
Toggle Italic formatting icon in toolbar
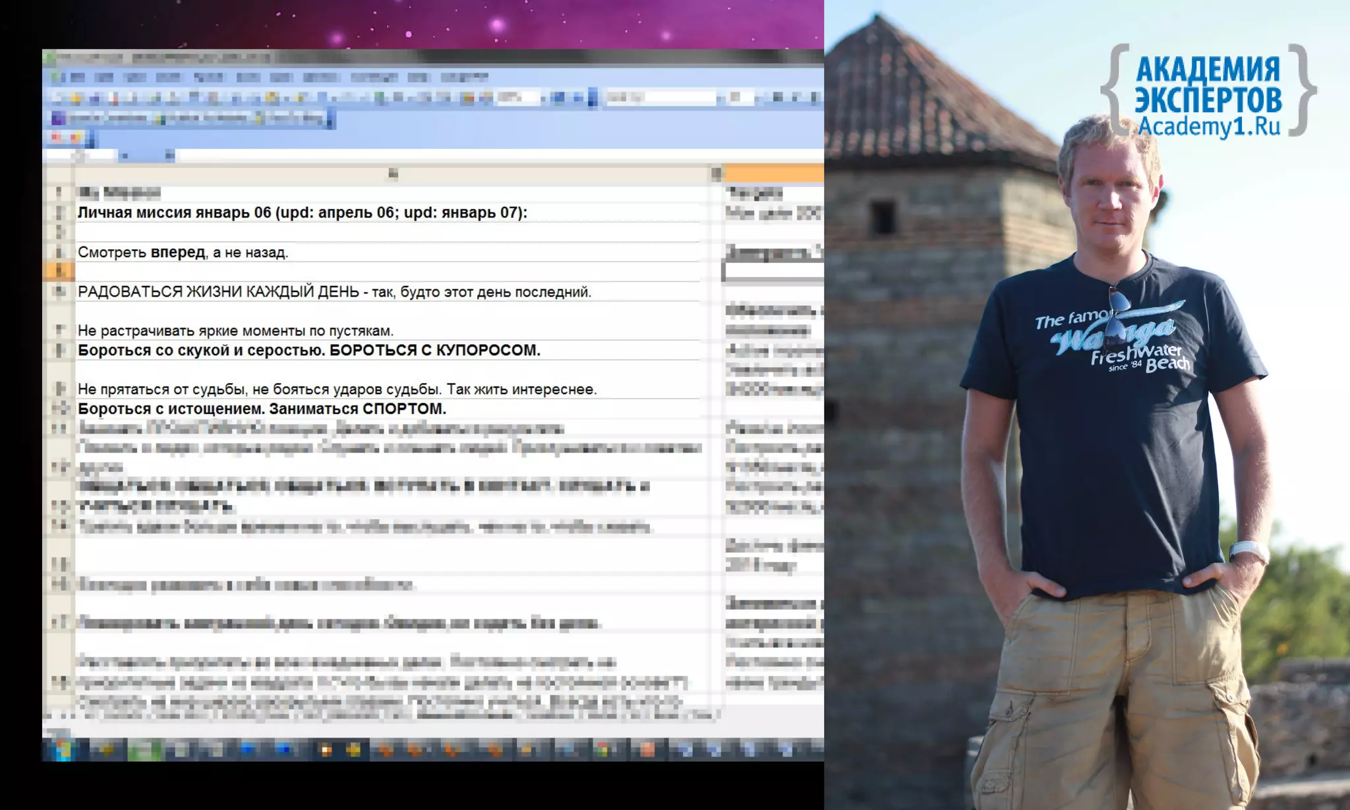[796, 98]
